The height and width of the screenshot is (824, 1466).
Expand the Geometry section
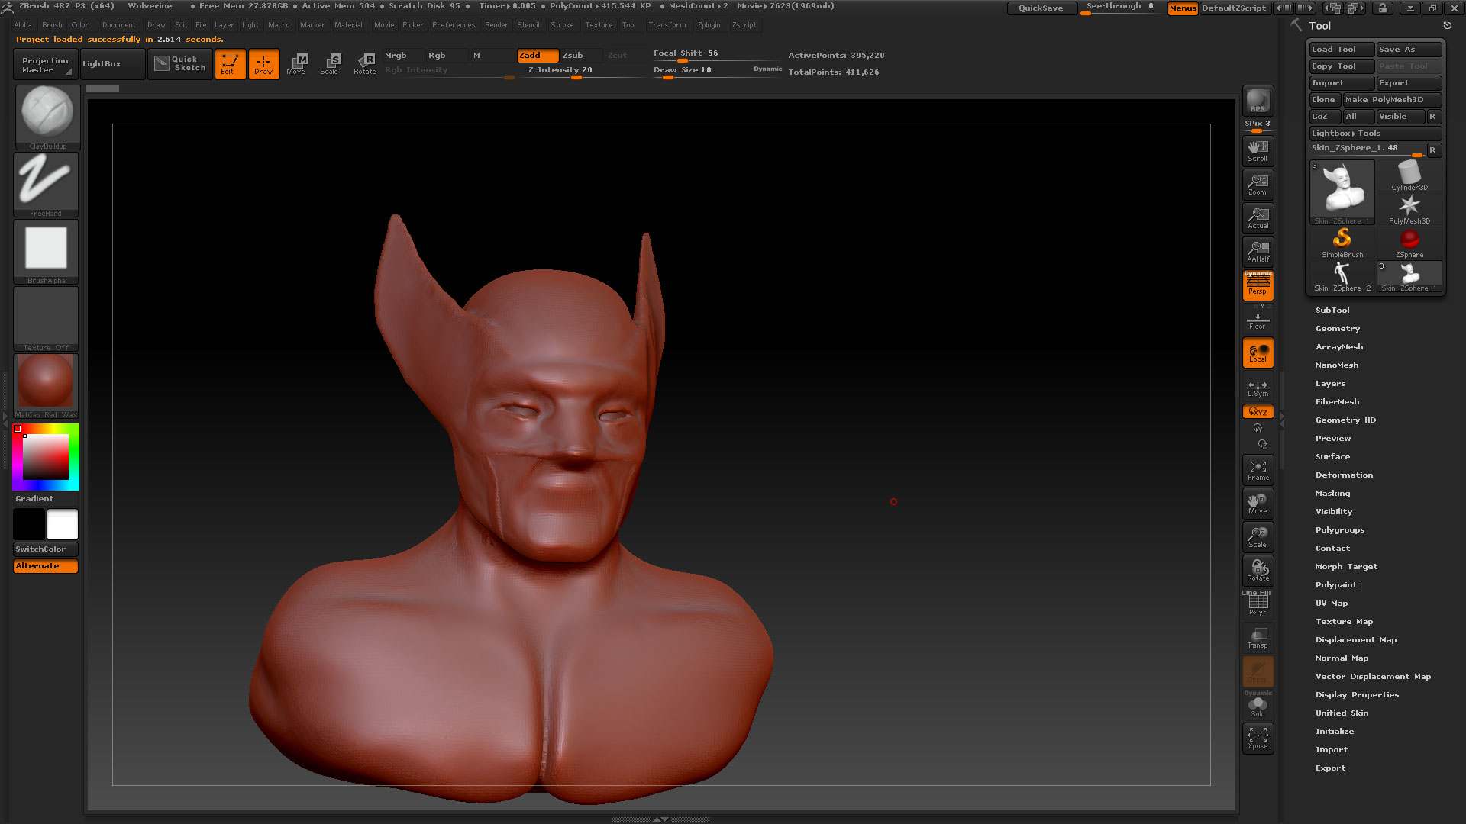click(x=1338, y=329)
